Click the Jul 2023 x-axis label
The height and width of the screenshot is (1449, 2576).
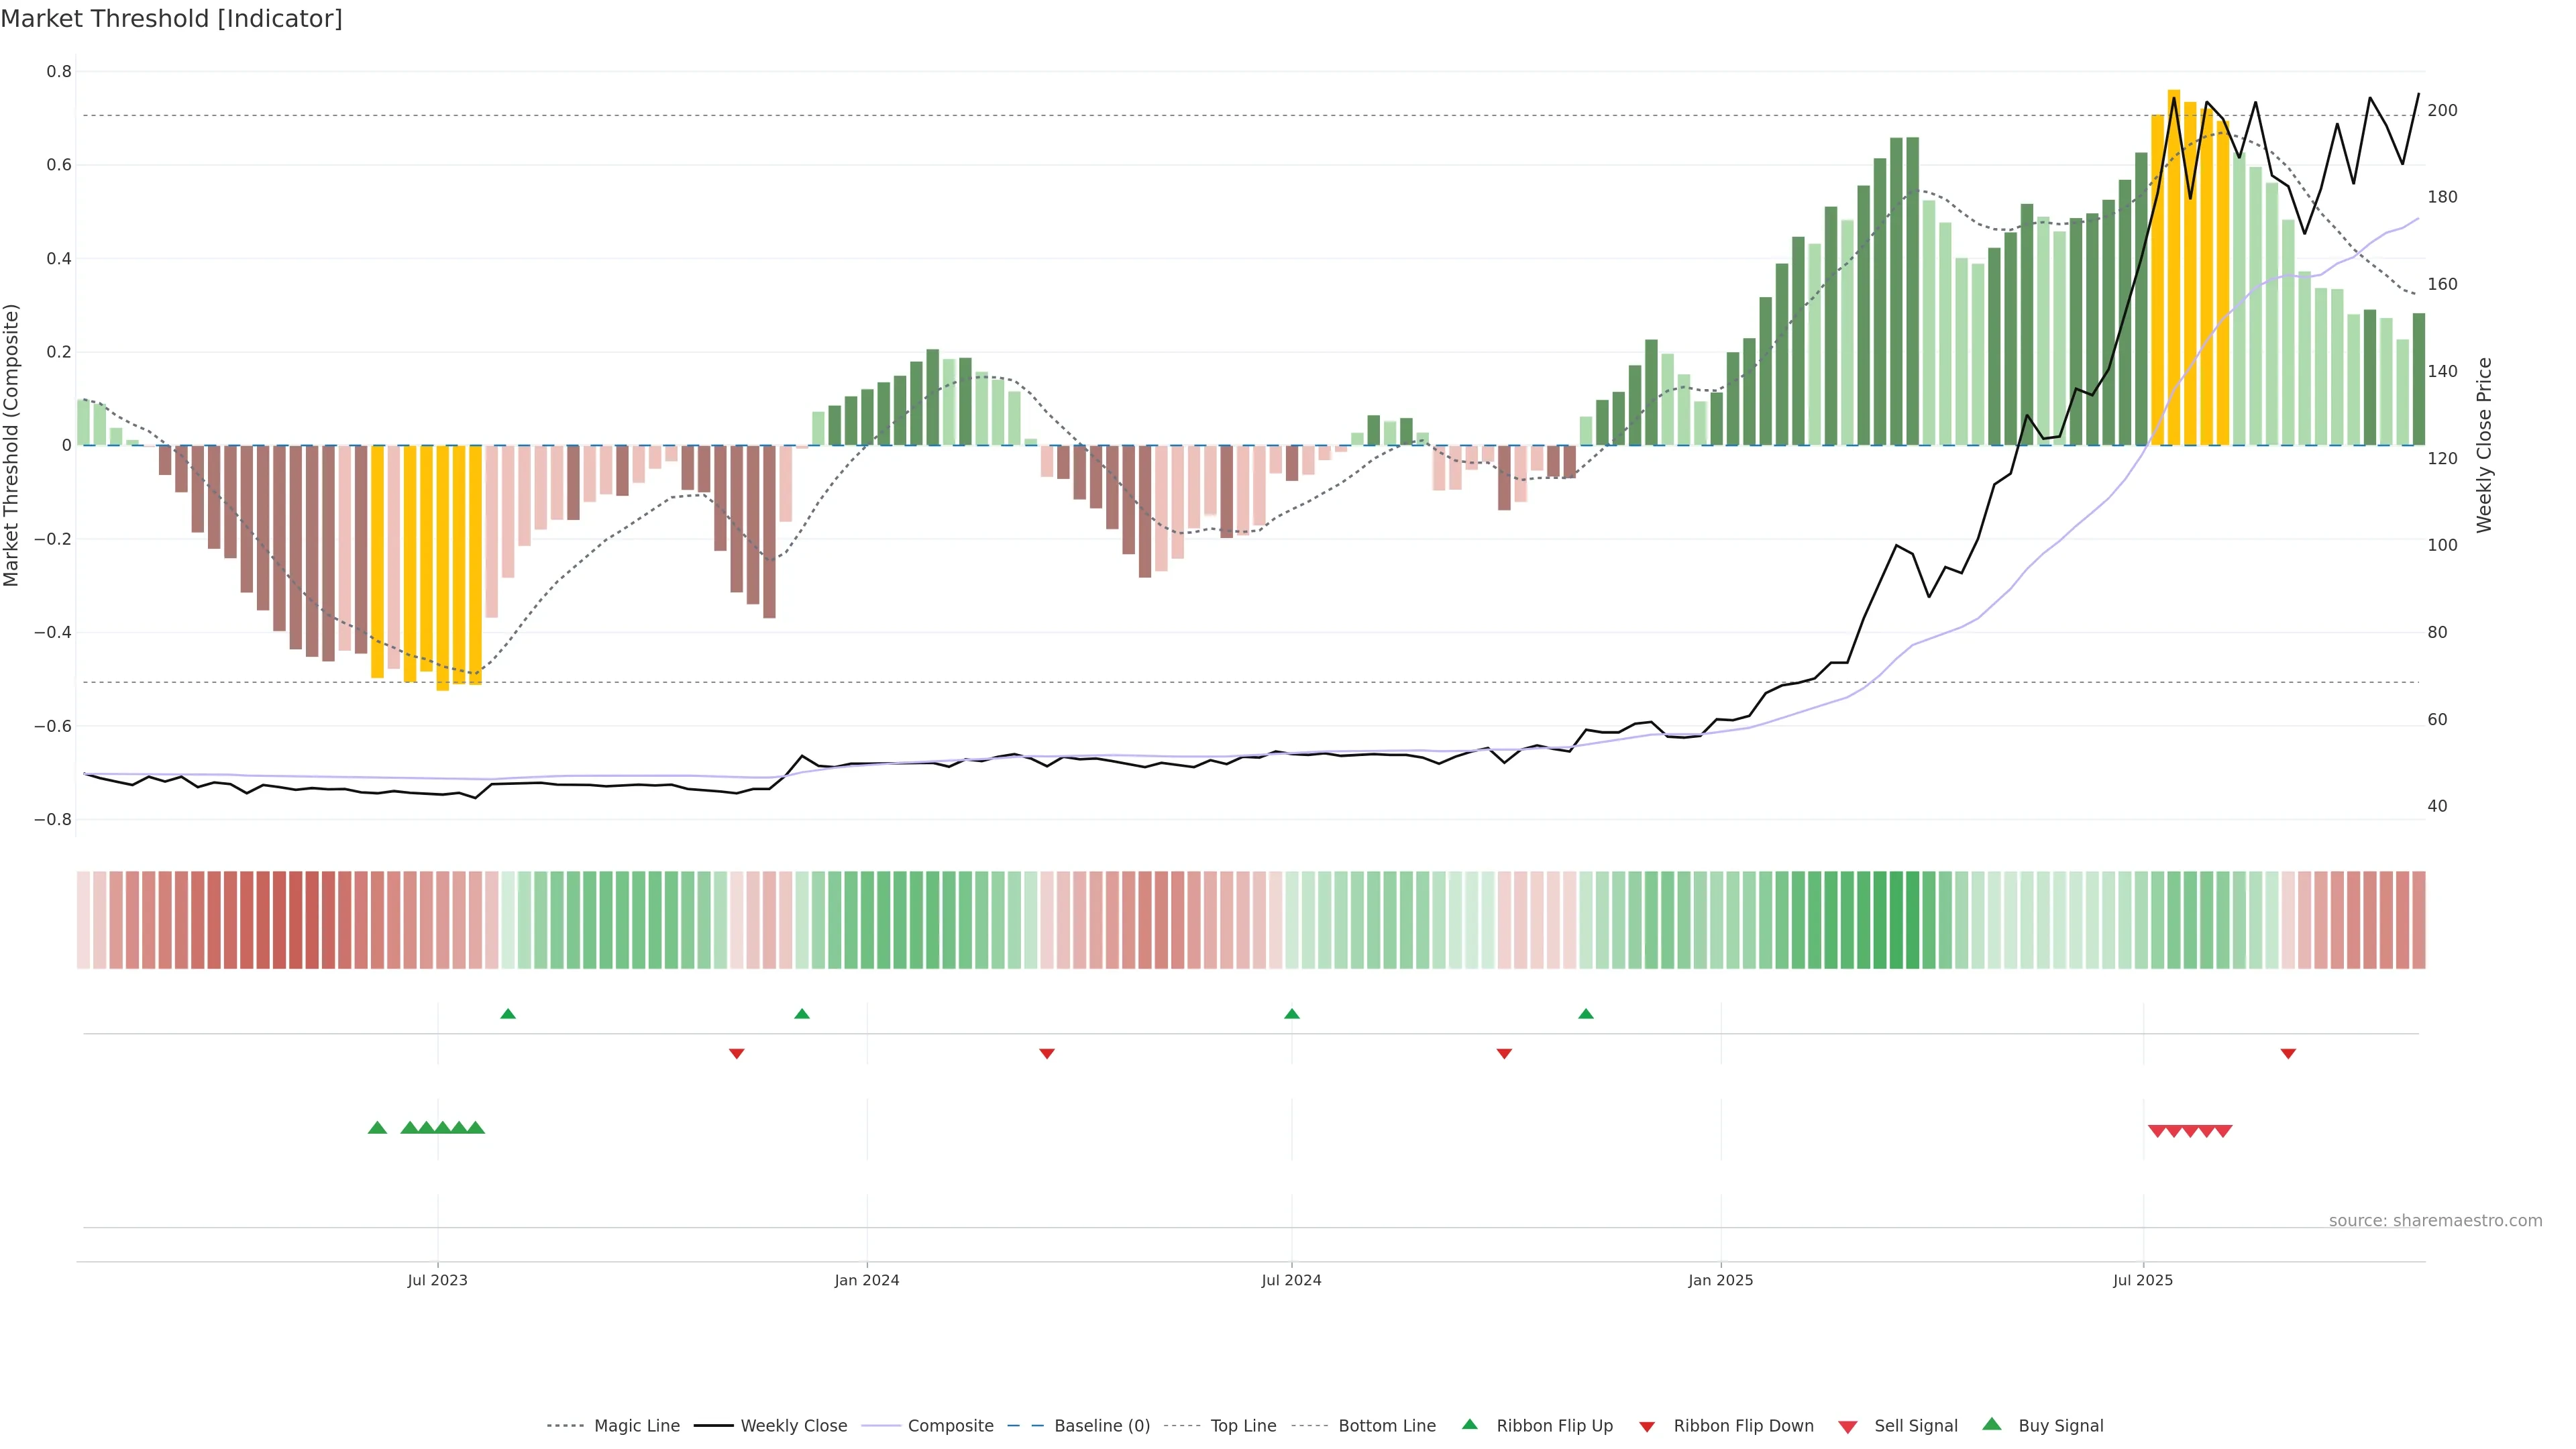point(437,1280)
